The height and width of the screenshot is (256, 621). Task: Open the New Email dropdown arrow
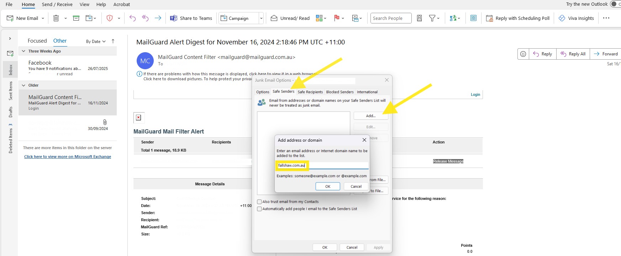tap(43, 18)
